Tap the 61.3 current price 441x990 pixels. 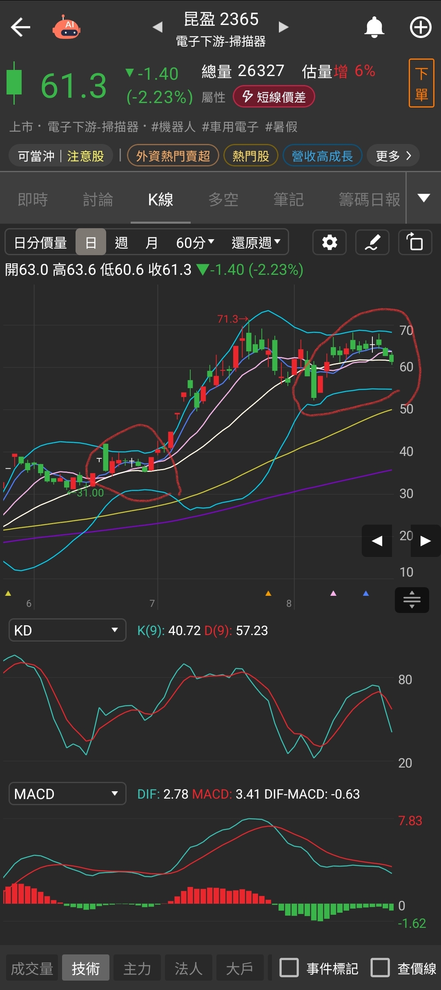pyautogui.click(x=74, y=86)
